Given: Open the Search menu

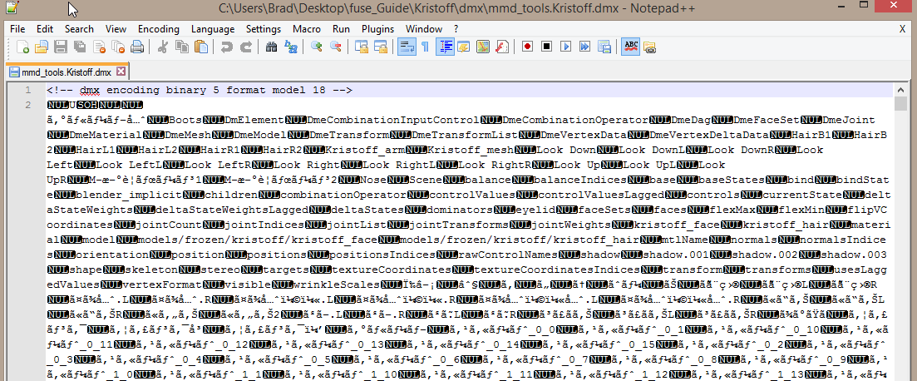Looking at the screenshot, I should click(79, 28).
